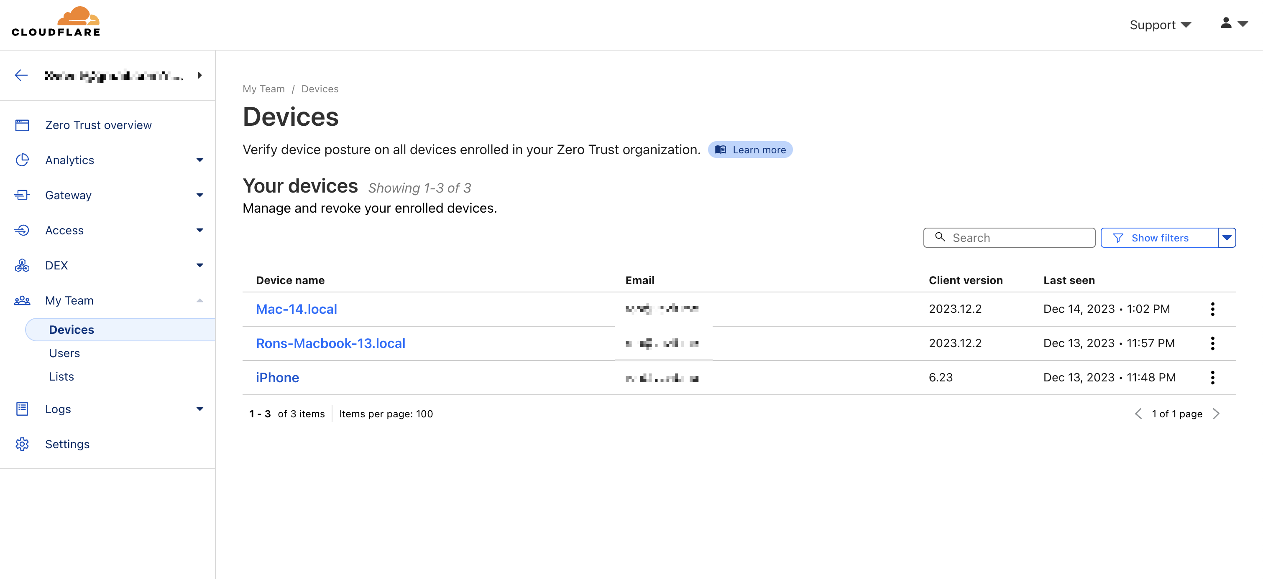Click the Learn more button
Screen dimensions: 1263x579
[x=750, y=150]
